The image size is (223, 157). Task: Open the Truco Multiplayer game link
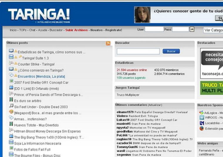coord(128,95)
